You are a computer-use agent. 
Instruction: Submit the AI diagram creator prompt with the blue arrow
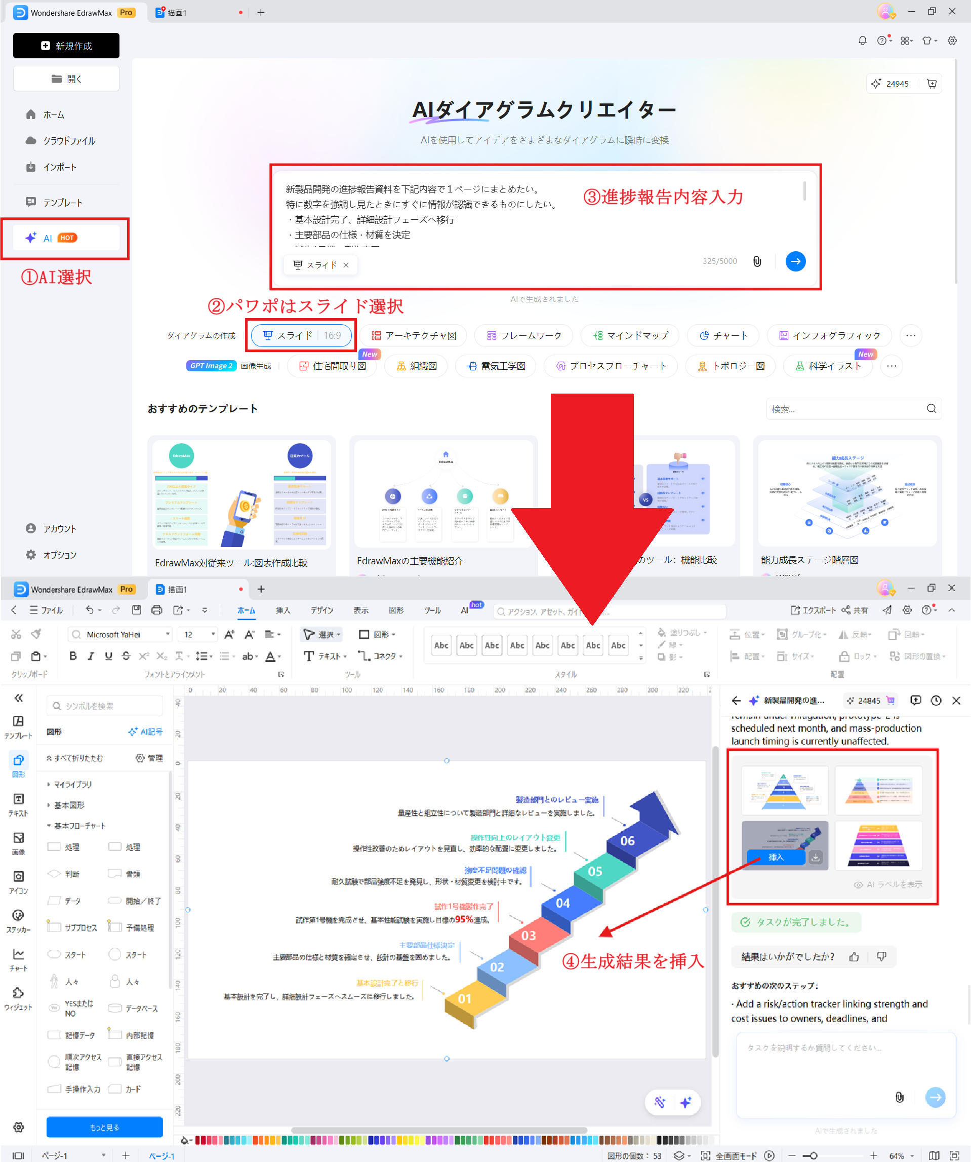tap(795, 261)
